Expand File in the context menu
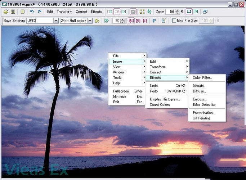 click(x=127, y=56)
